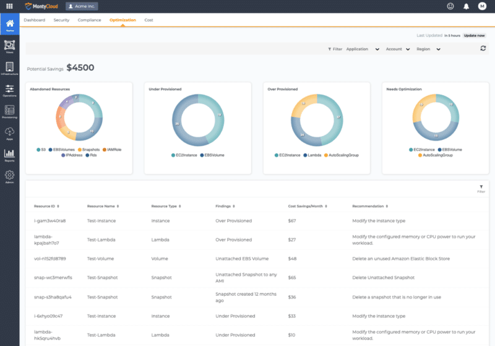This screenshot has width=495, height=346.
Task: Open the apps grid launcher icon
Action: pyautogui.click(x=9, y=6)
